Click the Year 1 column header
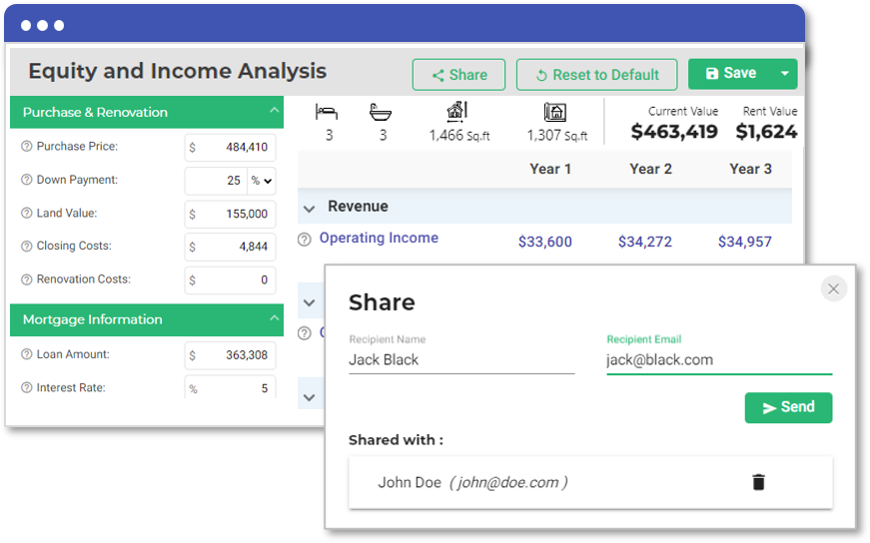This screenshot has width=870, height=543. tap(549, 169)
